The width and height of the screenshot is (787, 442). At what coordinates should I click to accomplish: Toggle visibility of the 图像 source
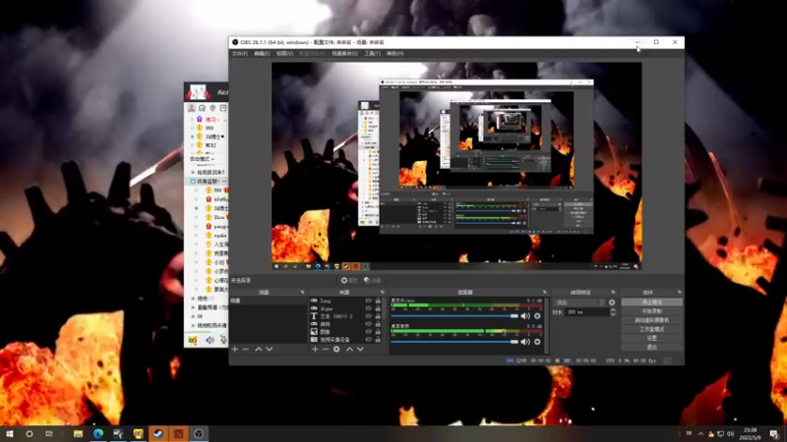click(368, 332)
